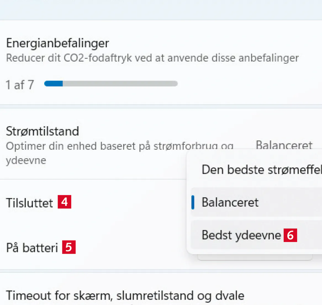This screenshot has width=322, height=305.
Task: Click the "På batteri" label
Action: point(32,248)
